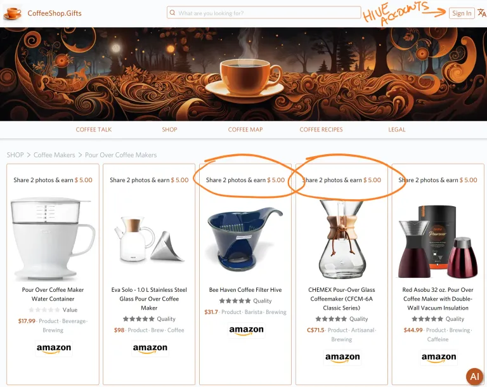487x387 pixels.
Task: Focus the 'What are you looking for?' search field
Action: click(264, 13)
